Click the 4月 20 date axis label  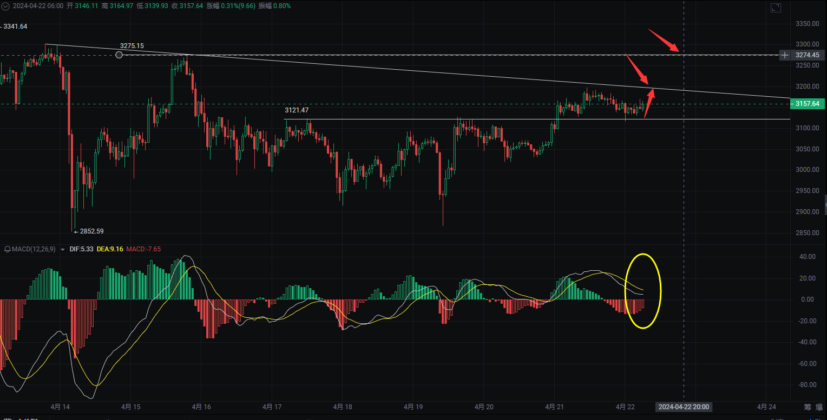click(x=484, y=407)
